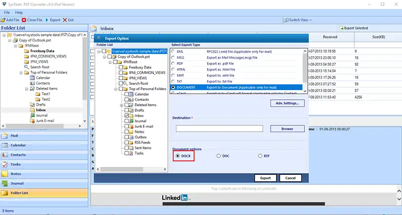Screen dimensions: 402x215
Task: Collapse IPMRoot in Export Option tree
Action: click(x=110, y=62)
